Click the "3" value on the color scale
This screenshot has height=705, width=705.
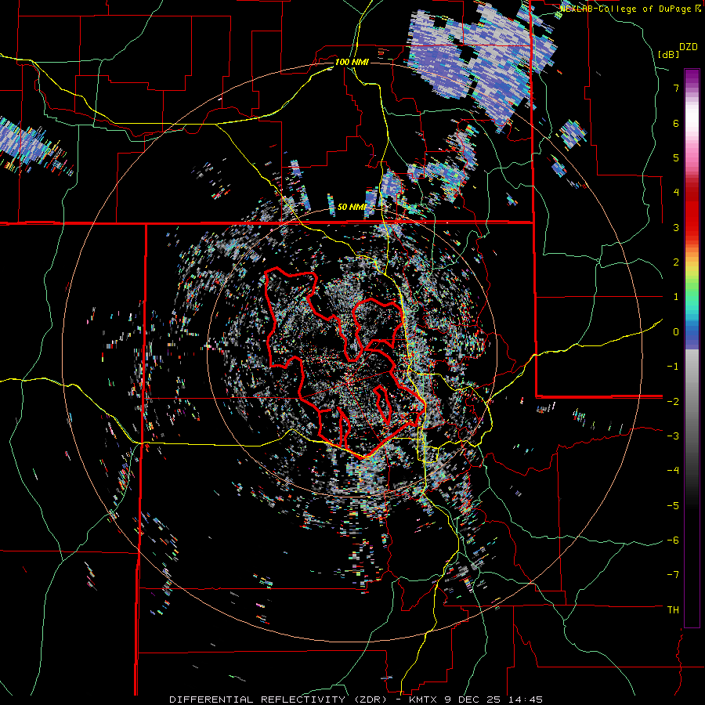click(676, 227)
